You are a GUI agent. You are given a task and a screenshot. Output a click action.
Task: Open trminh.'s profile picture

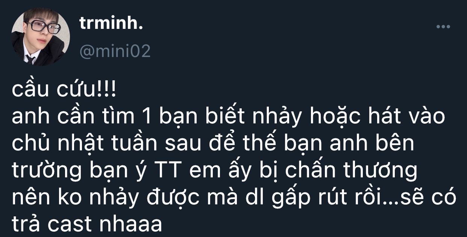coord(41,37)
